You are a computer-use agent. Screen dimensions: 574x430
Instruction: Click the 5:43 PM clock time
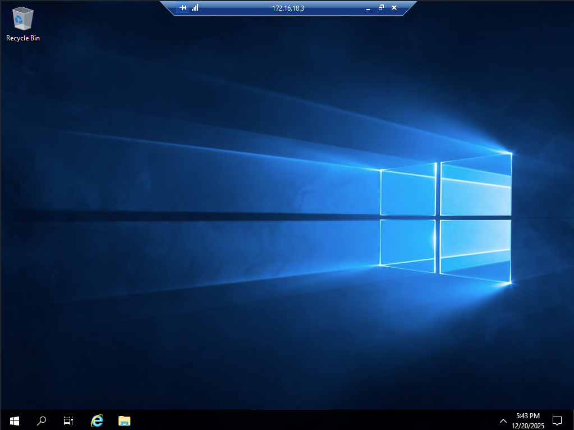tap(527, 416)
